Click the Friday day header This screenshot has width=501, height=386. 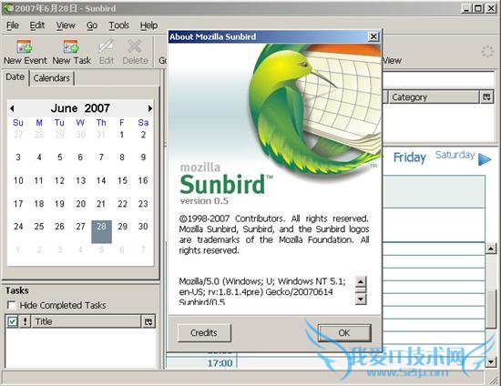(409, 157)
